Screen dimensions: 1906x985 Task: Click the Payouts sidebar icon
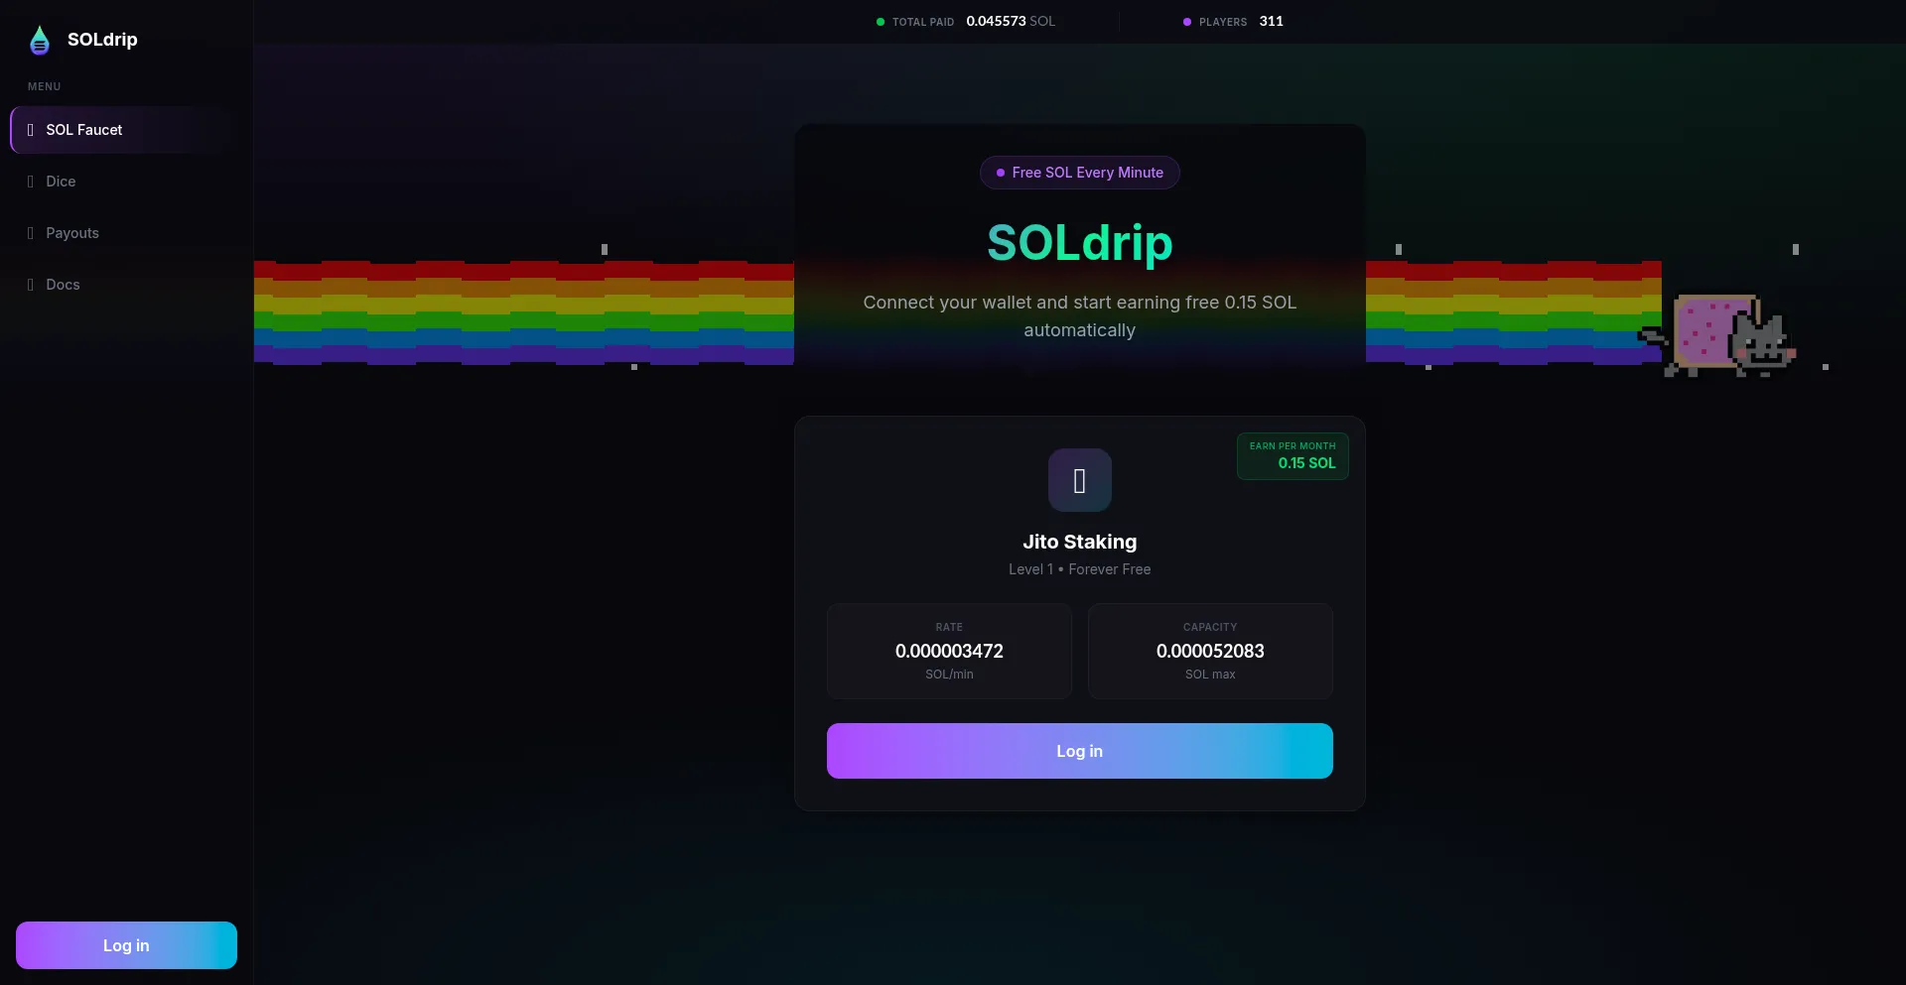31,233
